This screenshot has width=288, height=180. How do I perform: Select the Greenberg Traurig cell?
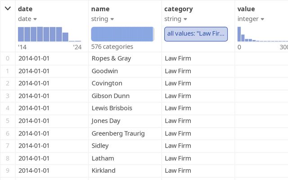(x=118, y=133)
